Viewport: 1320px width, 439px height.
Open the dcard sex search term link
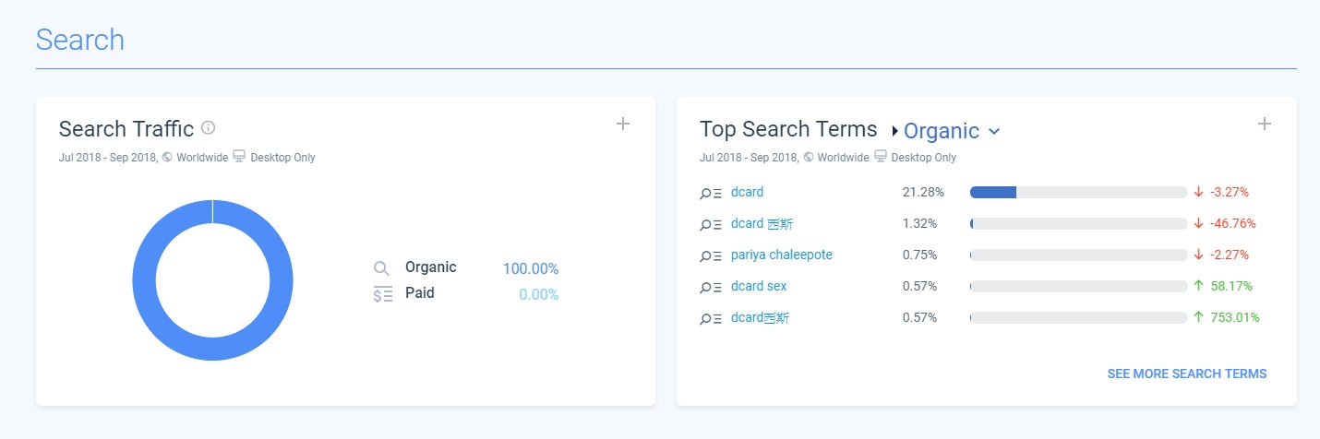(x=759, y=286)
